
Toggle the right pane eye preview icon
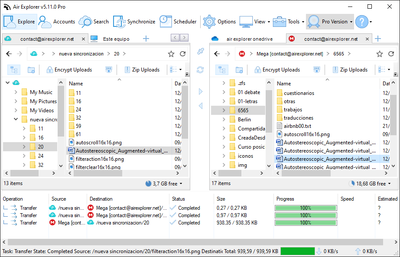click(x=317, y=70)
